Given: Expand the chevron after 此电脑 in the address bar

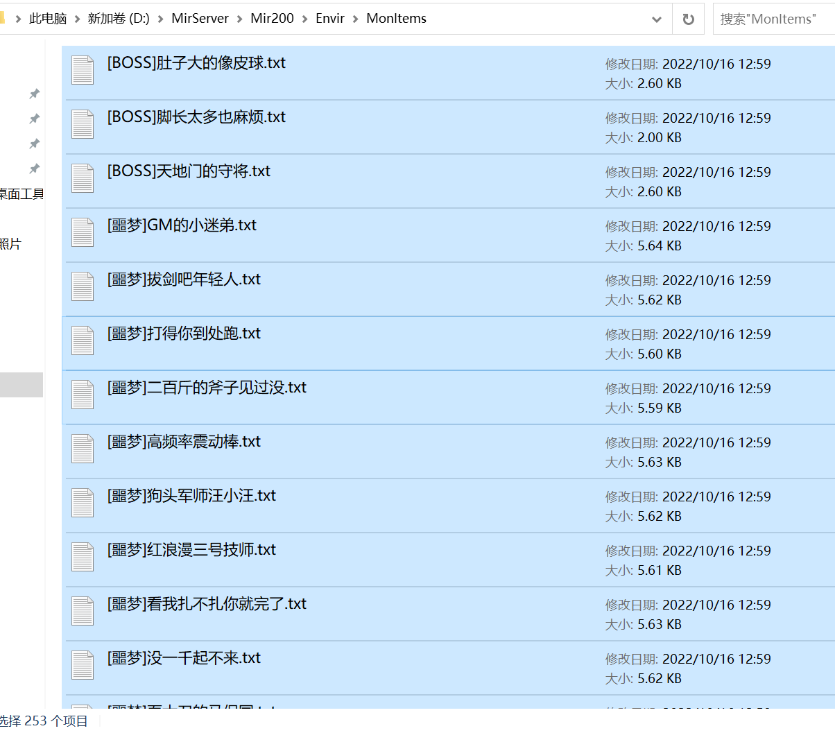Looking at the screenshot, I should pos(77,19).
